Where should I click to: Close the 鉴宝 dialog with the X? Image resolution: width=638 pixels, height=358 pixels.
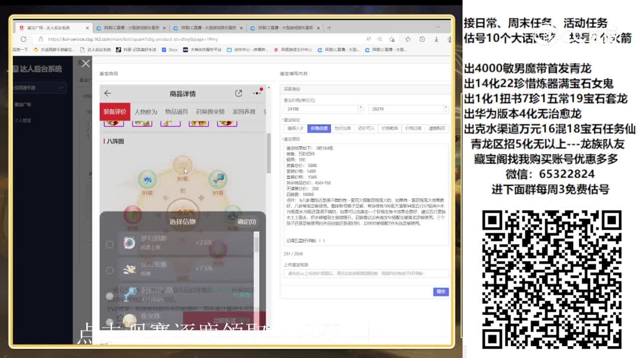tap(86, 63)
